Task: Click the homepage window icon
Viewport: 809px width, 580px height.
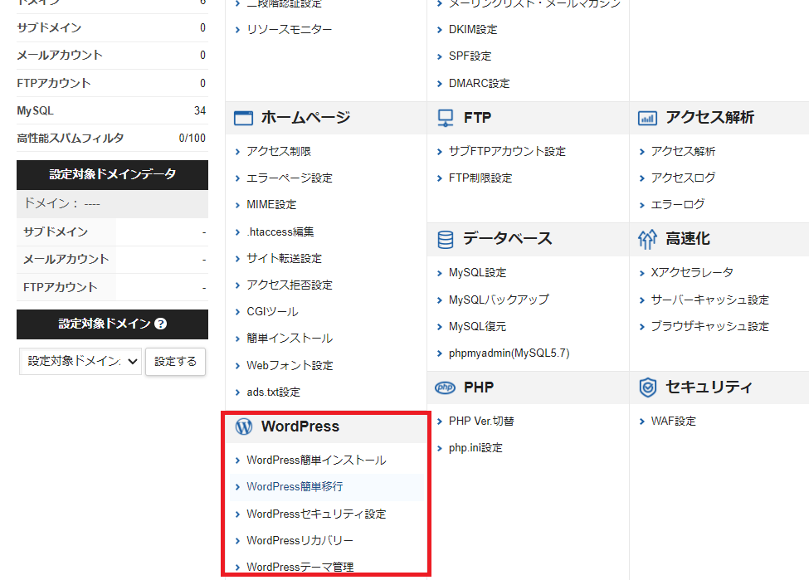Action: [x=243, y=118]
